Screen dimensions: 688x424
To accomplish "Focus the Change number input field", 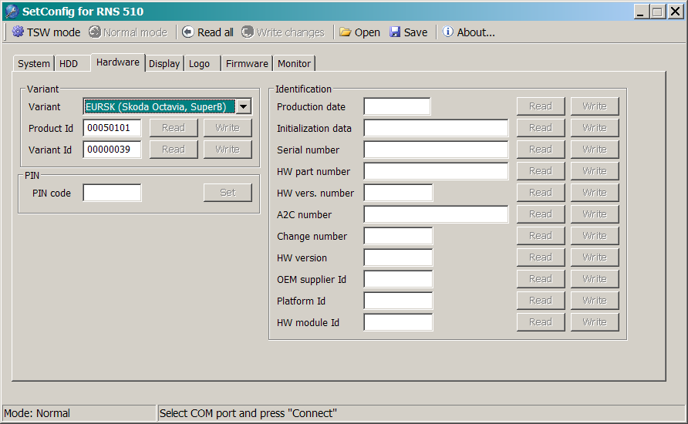I will pyautogui.click(x=399, y=236).
